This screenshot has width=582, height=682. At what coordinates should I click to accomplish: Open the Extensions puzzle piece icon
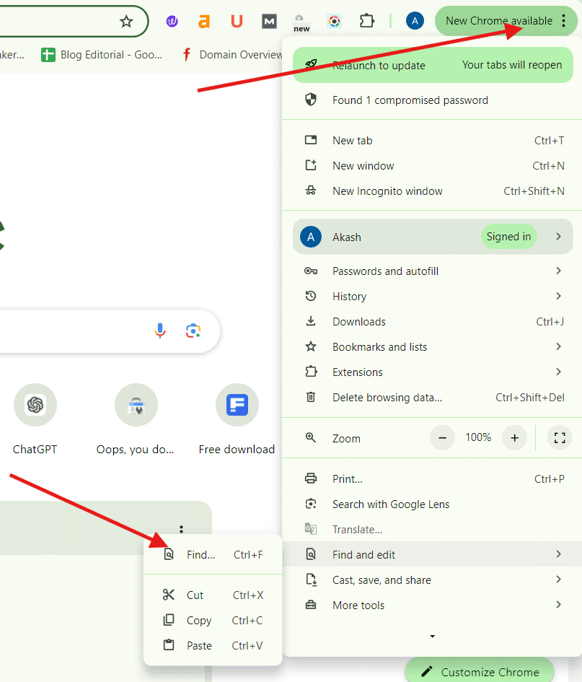click(x=367, y=21)
